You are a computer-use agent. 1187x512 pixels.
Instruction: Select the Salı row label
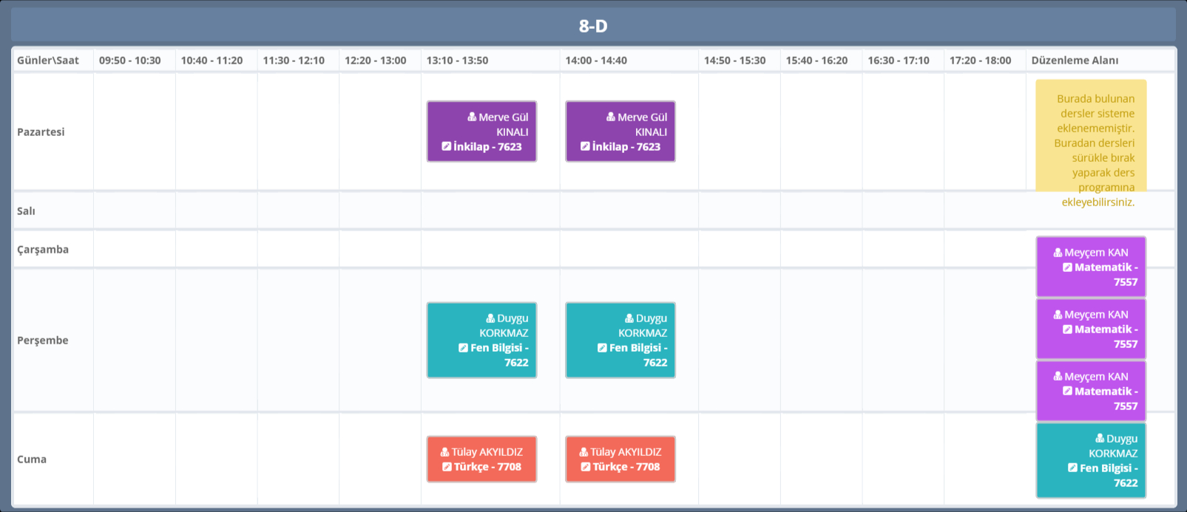coord(27,211)
